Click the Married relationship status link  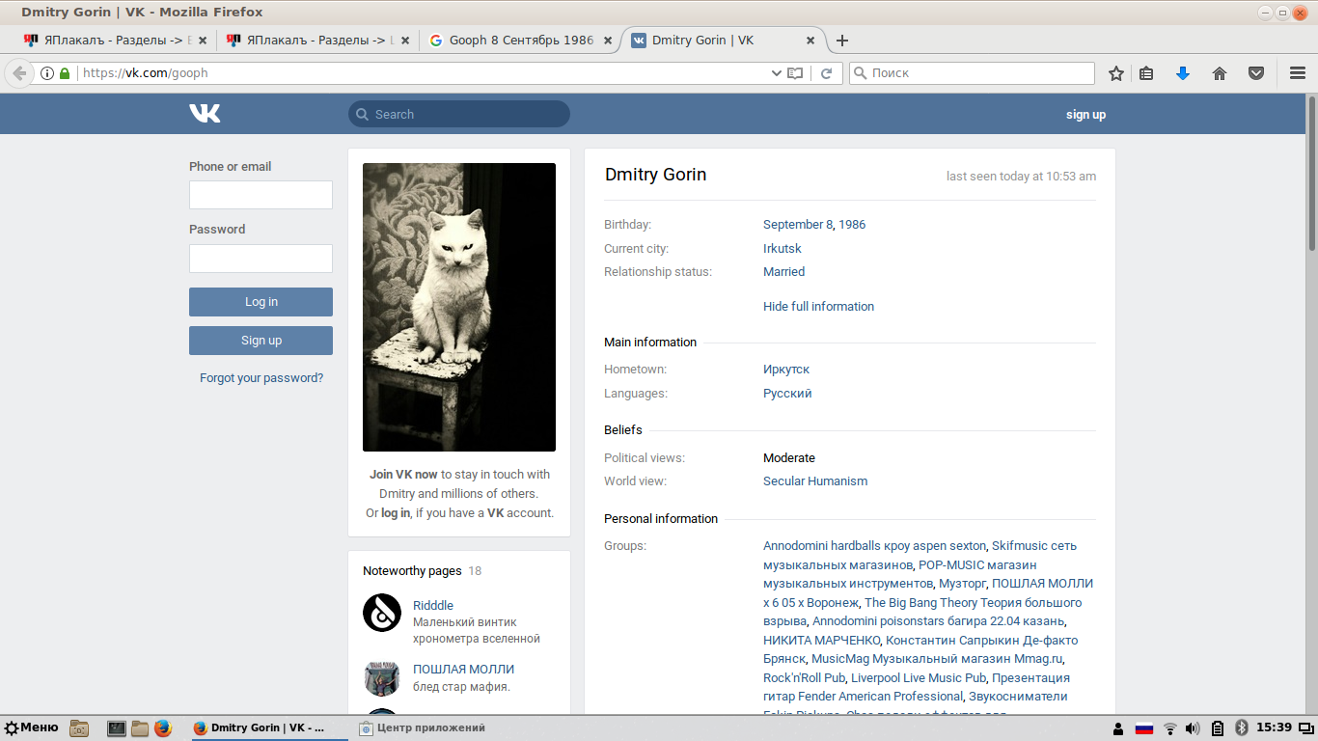tap(783, 272)
